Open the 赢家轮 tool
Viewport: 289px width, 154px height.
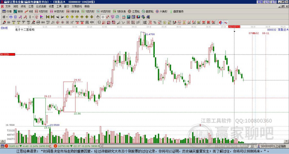tap(148, 11)
